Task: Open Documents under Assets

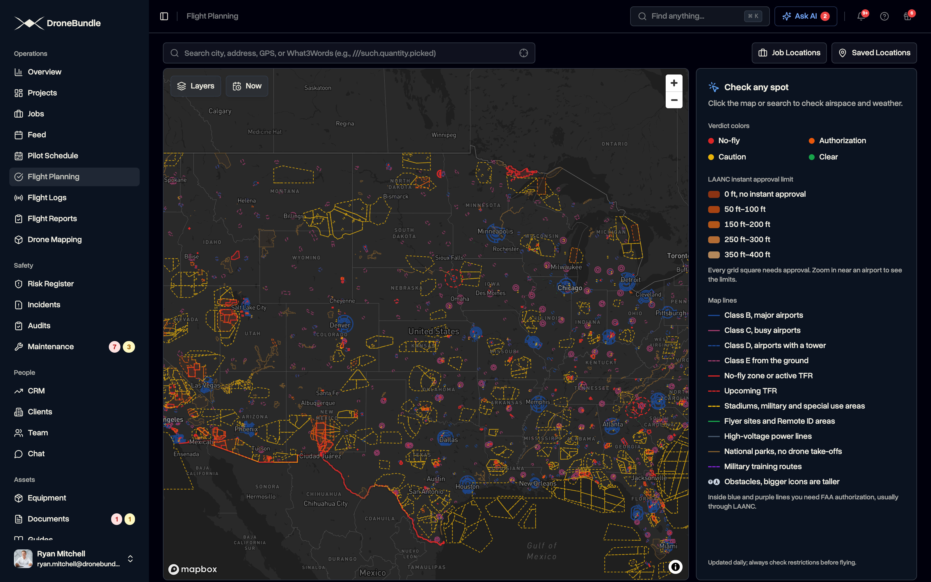Action: pos(74,519)
